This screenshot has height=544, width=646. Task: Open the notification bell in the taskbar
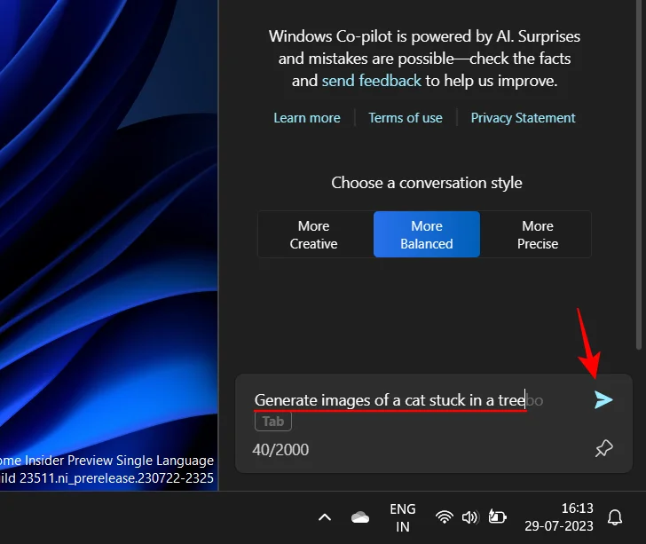(615, 517)
